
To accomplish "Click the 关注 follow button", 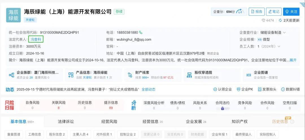I will pyautogui.click(x=291, y=12).
